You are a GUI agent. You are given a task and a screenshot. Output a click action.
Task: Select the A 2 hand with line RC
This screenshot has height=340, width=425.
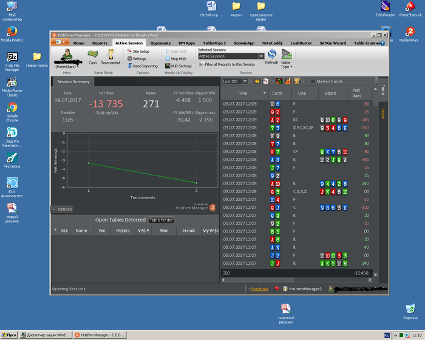(296, 120)
